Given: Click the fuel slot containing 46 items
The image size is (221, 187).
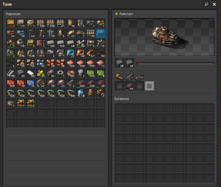Looking at the screenshot, I should [129, 63].
